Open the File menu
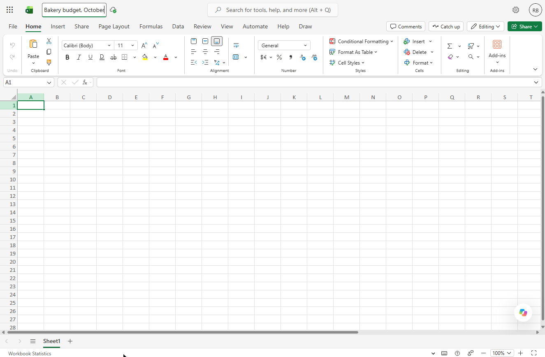The width and height of the screenshot is (545, 357). (x=13, y=26)
